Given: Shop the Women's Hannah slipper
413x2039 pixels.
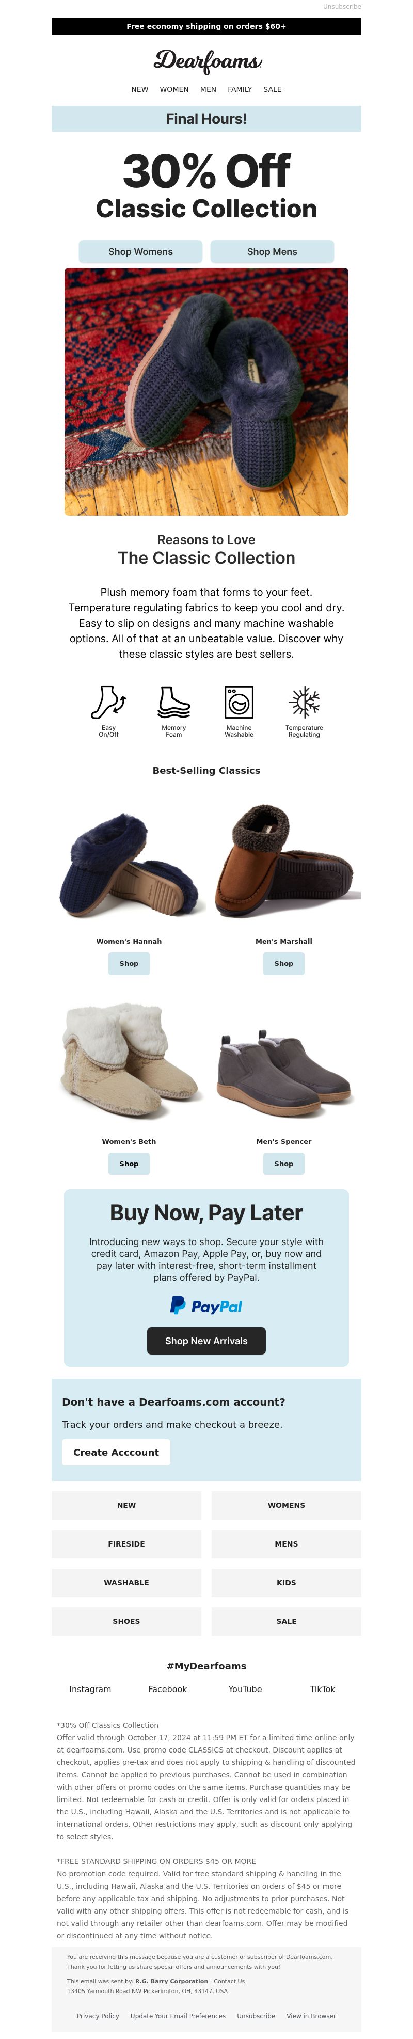Looking at the screenshot, I should tap(129, 963).
